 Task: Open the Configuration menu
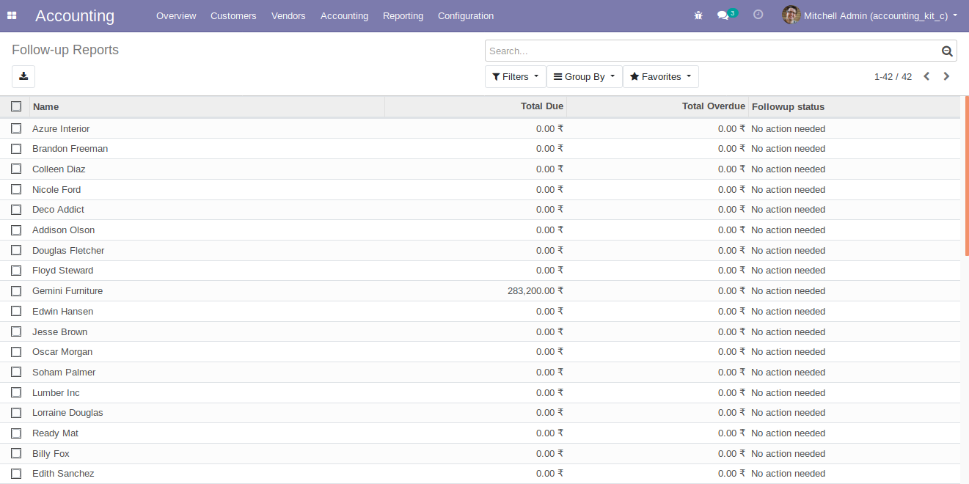tap(465, 15)
